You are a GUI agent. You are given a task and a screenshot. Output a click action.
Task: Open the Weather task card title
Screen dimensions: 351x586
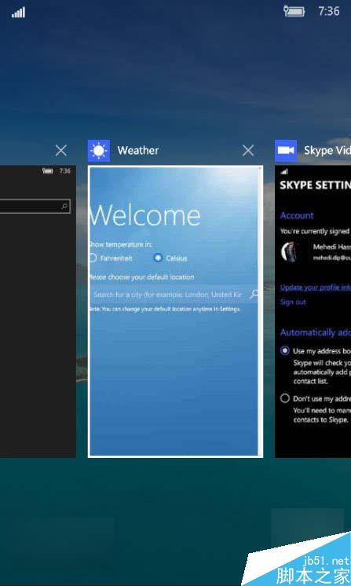(x=138, y=150)
